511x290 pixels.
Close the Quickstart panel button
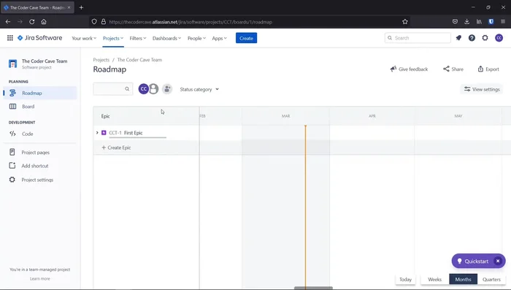(498, 261)
